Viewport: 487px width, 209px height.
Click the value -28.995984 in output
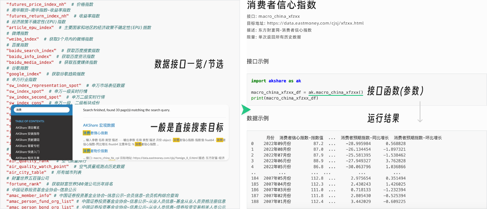(x=358, y=144)
